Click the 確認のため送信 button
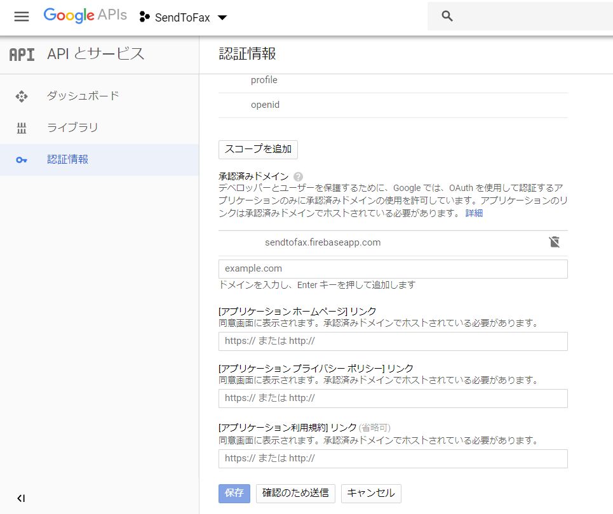This screenshot has height=514, width=613. [x=295, y=493]
